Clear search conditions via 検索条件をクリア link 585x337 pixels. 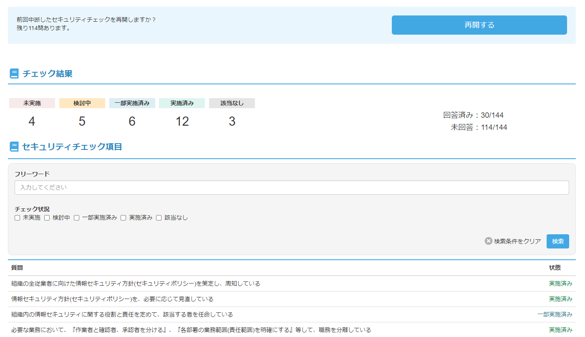click(x=517, y=241)
